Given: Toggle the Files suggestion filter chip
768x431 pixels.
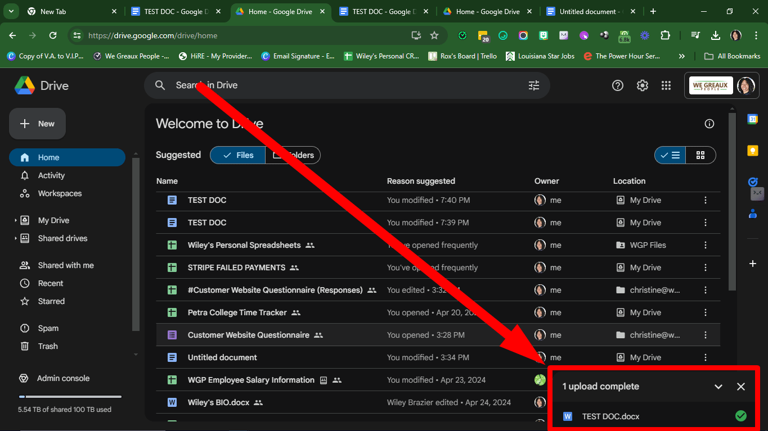Looking at the screenshot, I should (x=237, y=155).
